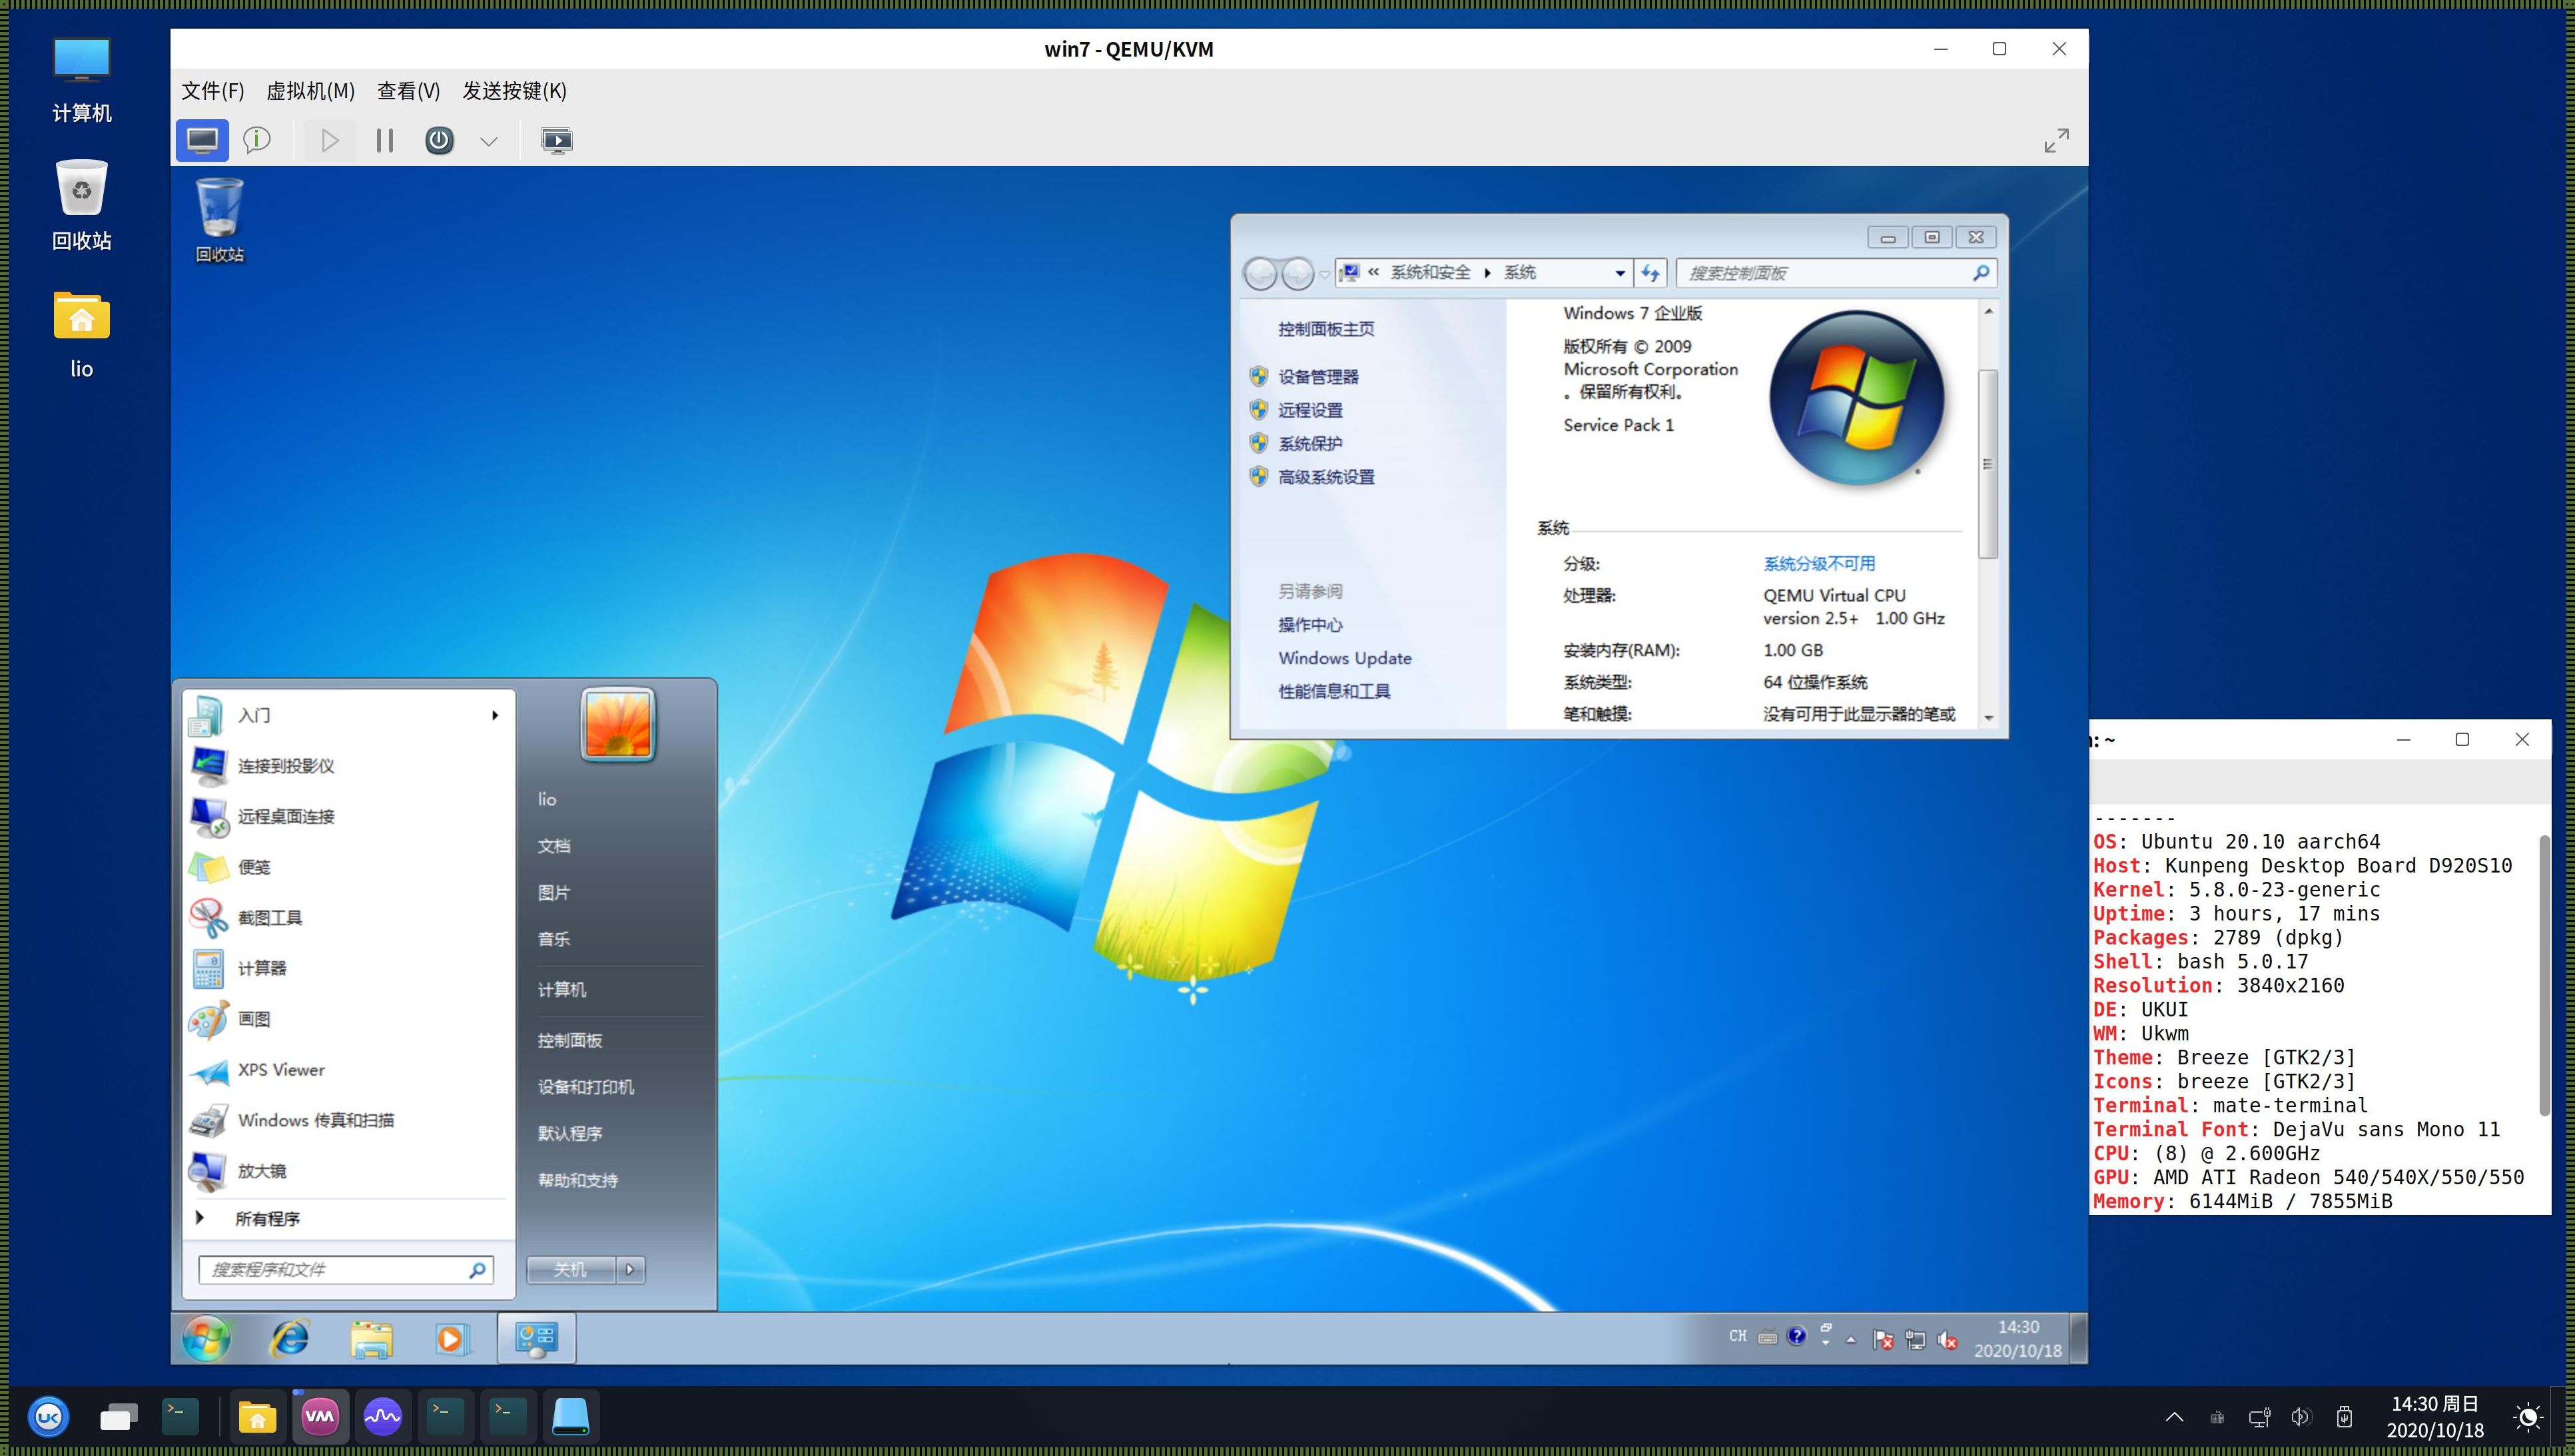Open 系统保护 link
Viewport: 2575px width, 1456px height.
point(1310,444)
